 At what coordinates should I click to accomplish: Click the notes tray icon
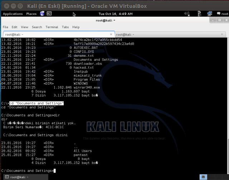pos(199,14)
